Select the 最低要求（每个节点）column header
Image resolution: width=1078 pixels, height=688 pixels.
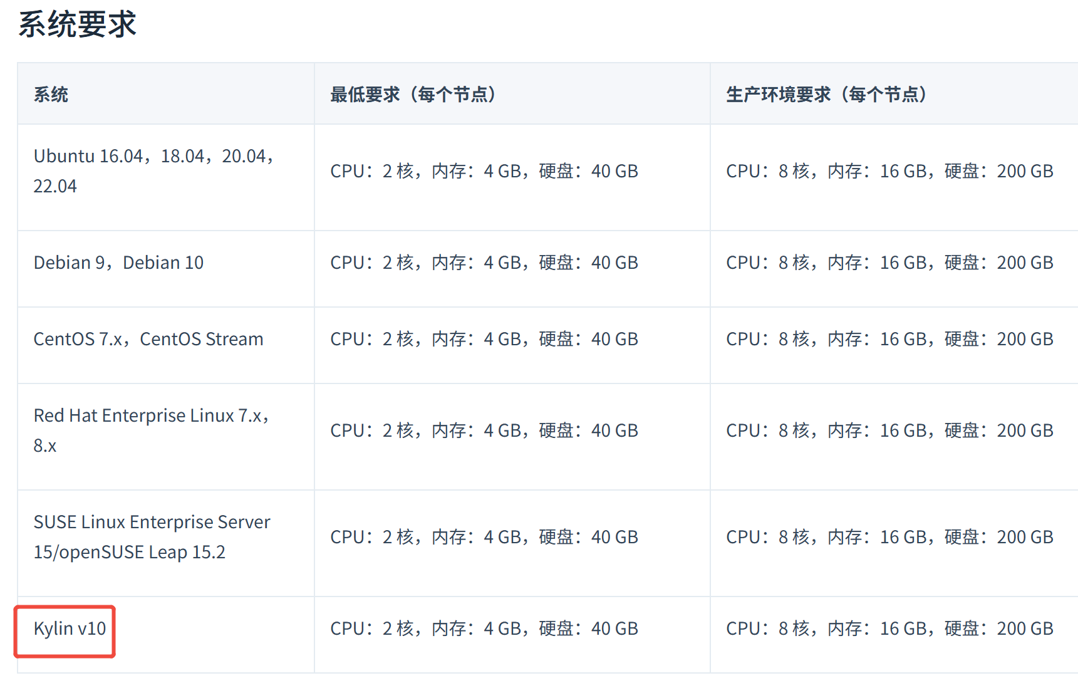coord(413,95)
